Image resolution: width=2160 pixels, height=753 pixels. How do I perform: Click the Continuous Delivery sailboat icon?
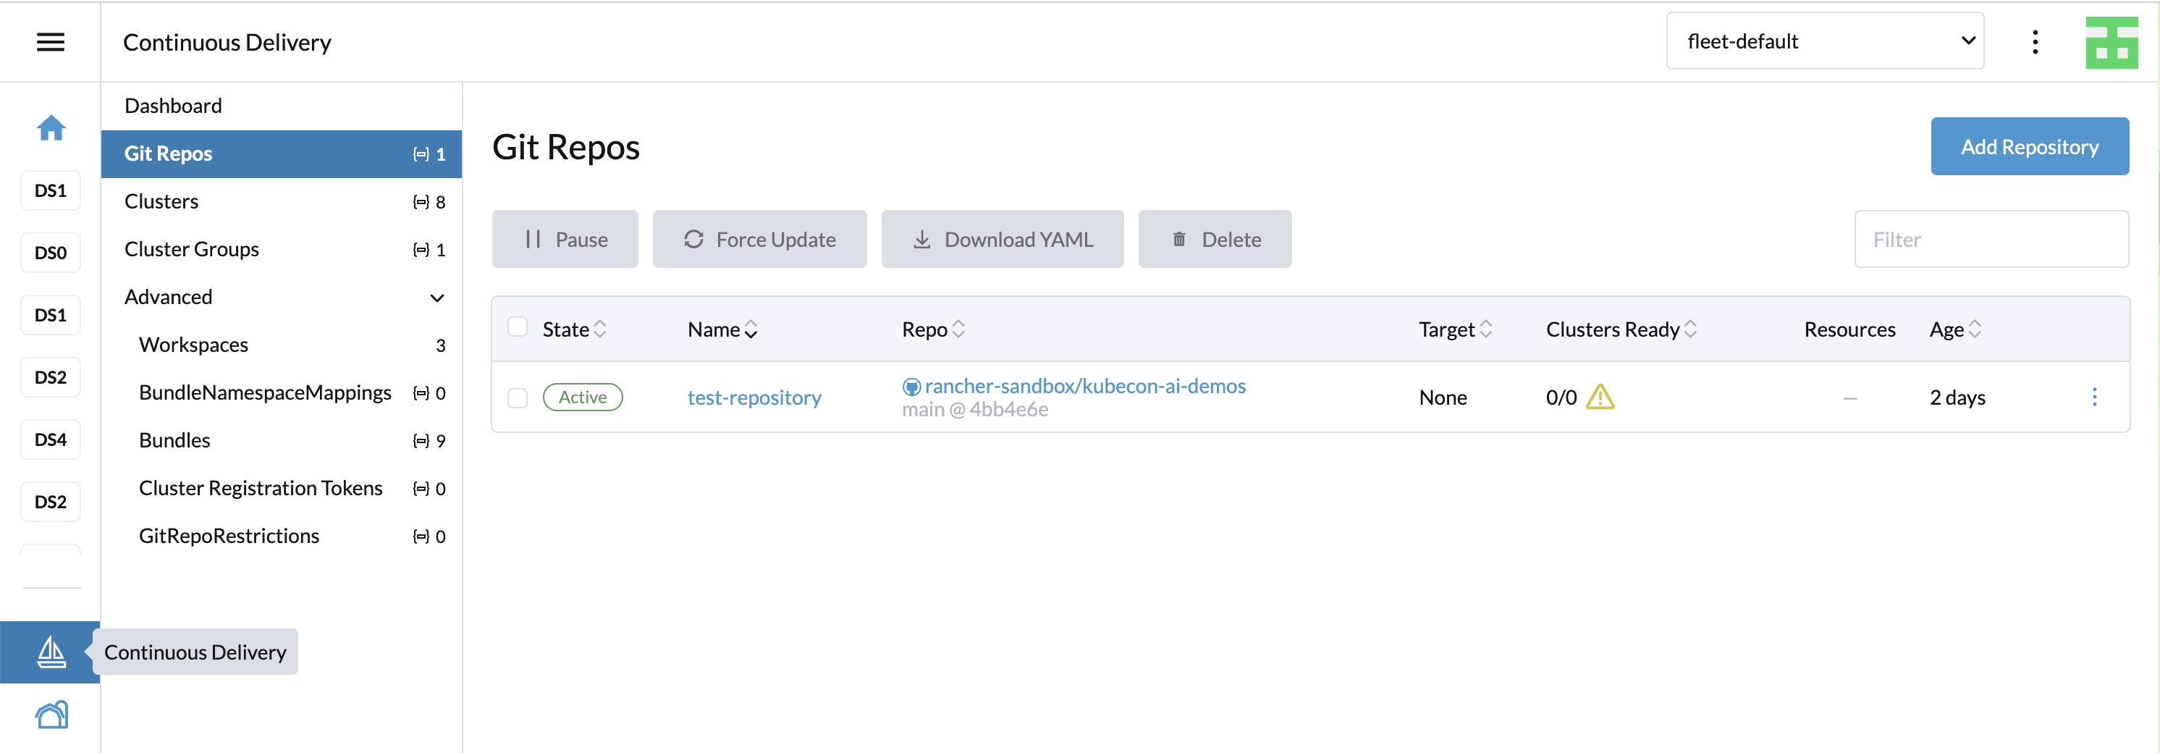51,652
